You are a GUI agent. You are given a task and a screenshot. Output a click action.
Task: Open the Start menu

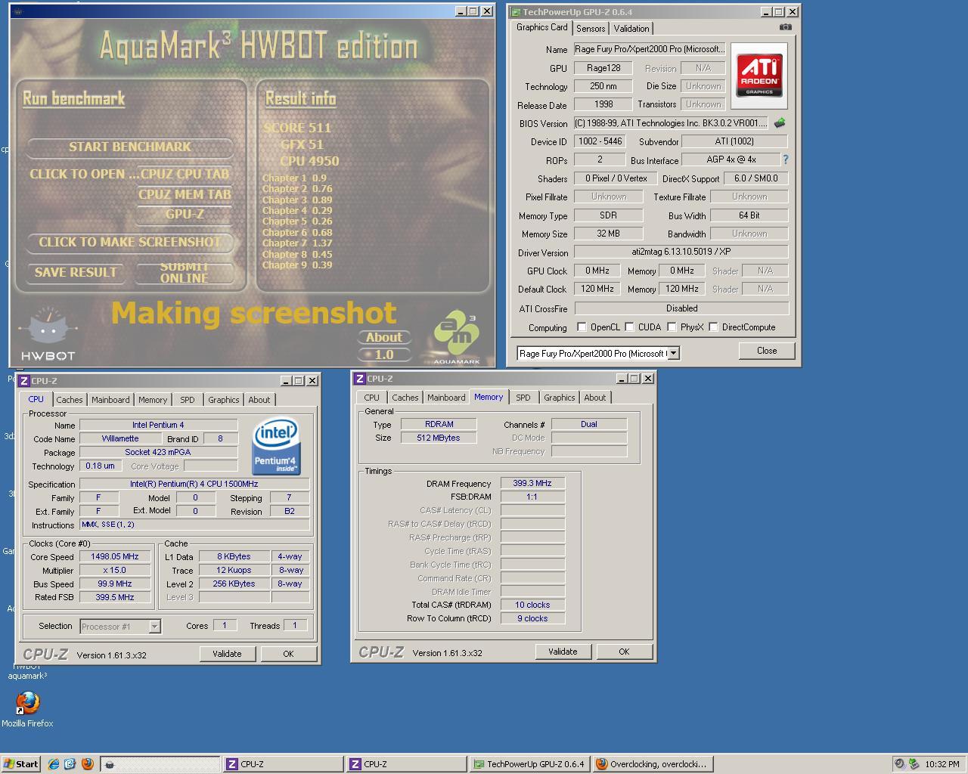[x=21, y=764]
